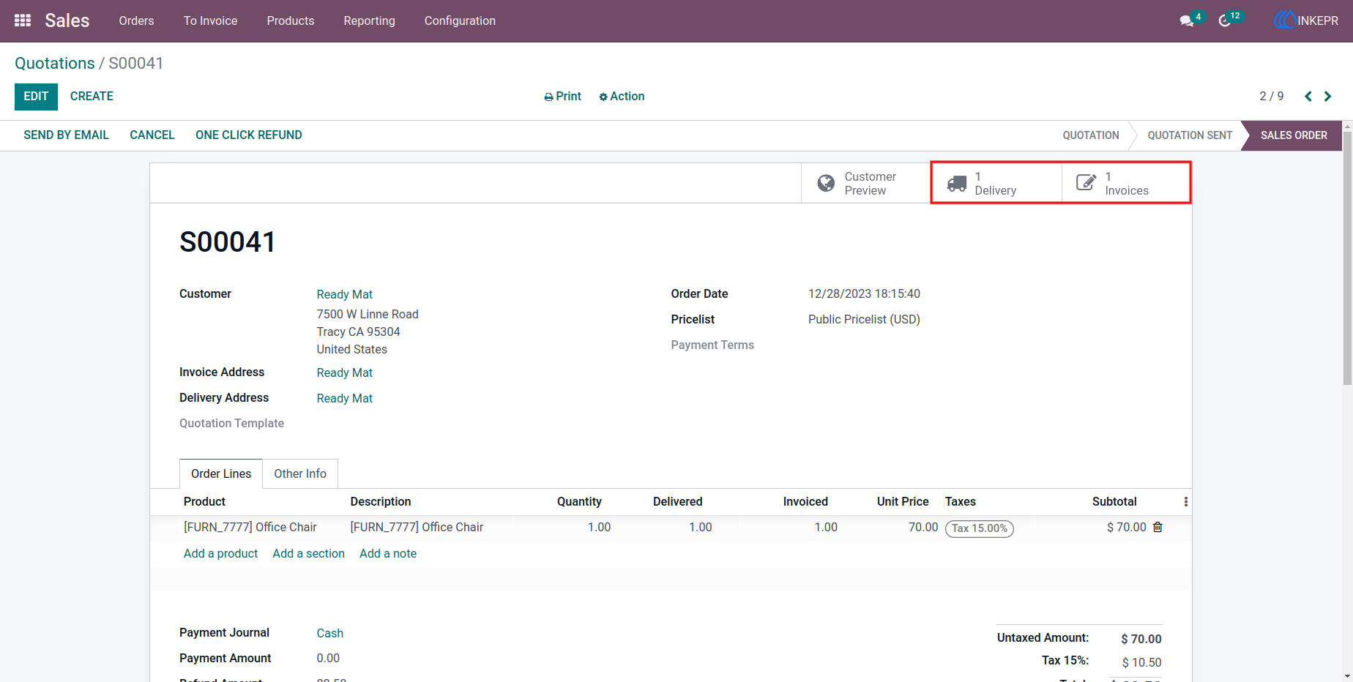Open the Configuration menu
The width and height of the screenshot is (1353, 682).
(x=460, y=20)
